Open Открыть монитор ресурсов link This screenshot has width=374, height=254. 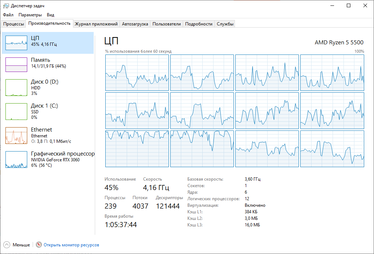pyautogui.click(x=71, y=245)
